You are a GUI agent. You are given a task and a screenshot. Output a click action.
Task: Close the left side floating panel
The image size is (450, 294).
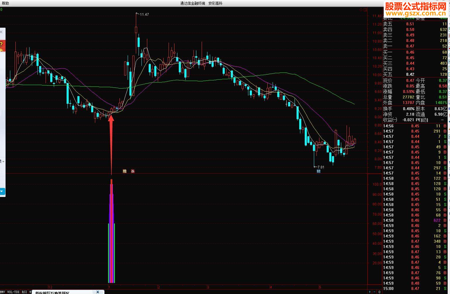[x=1, y=32]
